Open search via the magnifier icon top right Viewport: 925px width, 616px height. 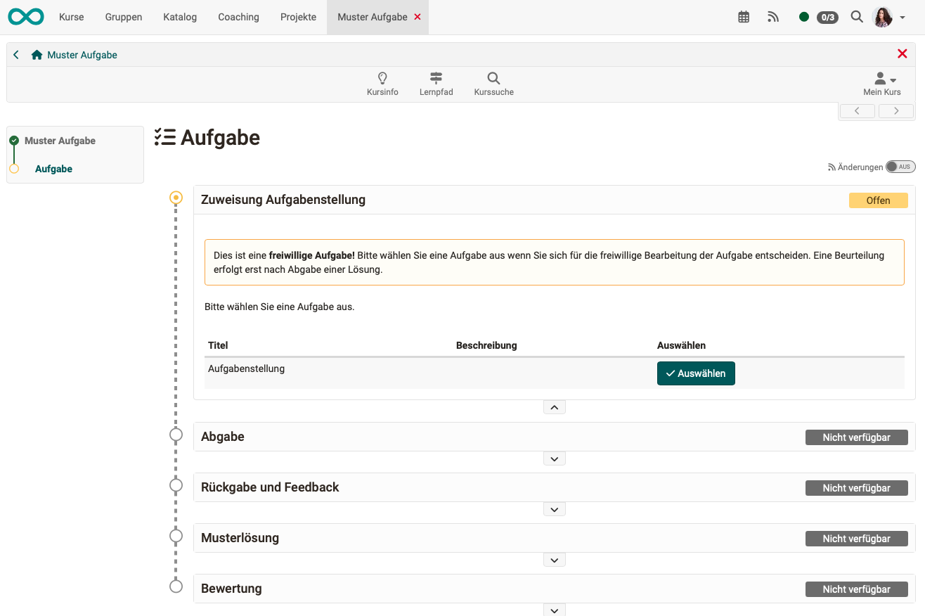coord(857,16)
